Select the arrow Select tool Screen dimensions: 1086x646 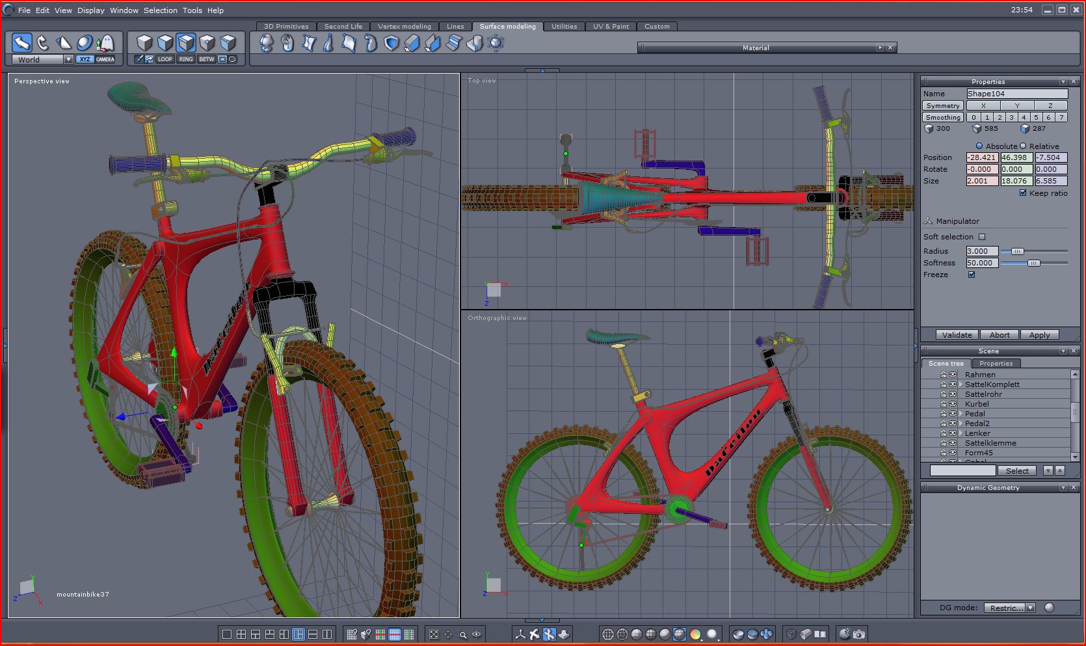(22, 43)
